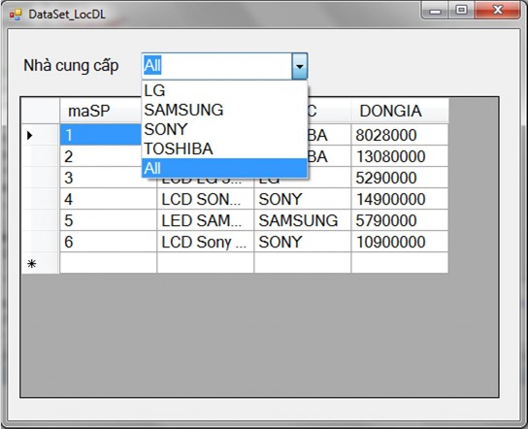Click the price cell 10900000
Viewport: 528px width, 429px height.
pyautogui.click(x=400, y=242)
